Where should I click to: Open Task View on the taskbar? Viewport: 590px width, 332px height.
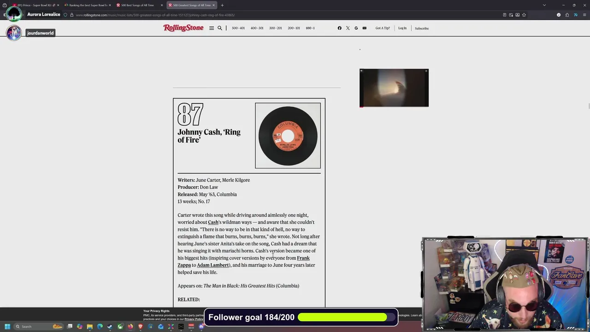click(70, 326)
